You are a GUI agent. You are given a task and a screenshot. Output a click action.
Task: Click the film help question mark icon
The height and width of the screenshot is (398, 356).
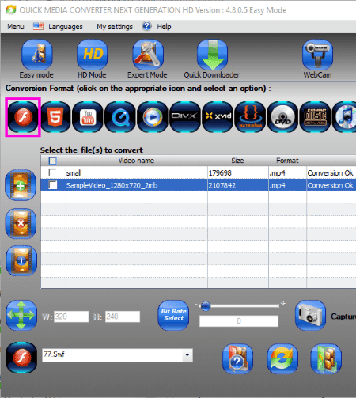[237, 359]
